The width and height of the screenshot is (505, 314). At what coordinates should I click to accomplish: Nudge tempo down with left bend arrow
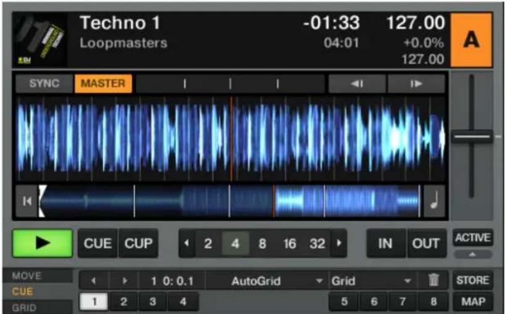(x=357, y=84)
